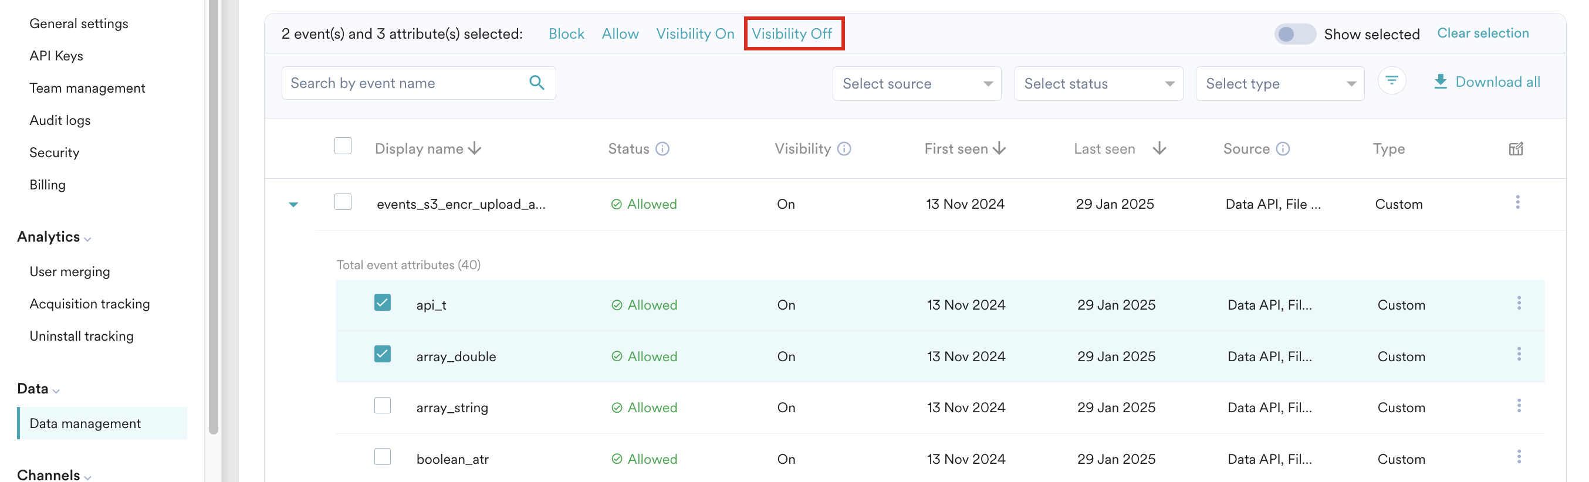Viewport: 1589px width, 482px height.
Task: Open the Select source dropdown
Action: pos(917,84)
